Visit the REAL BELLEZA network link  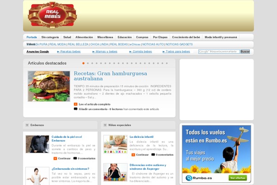coord(78,44)
